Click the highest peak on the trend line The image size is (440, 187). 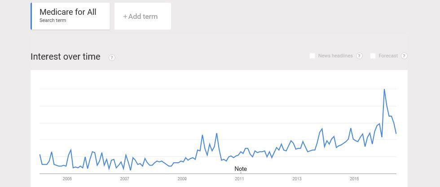tap(384, 89)
